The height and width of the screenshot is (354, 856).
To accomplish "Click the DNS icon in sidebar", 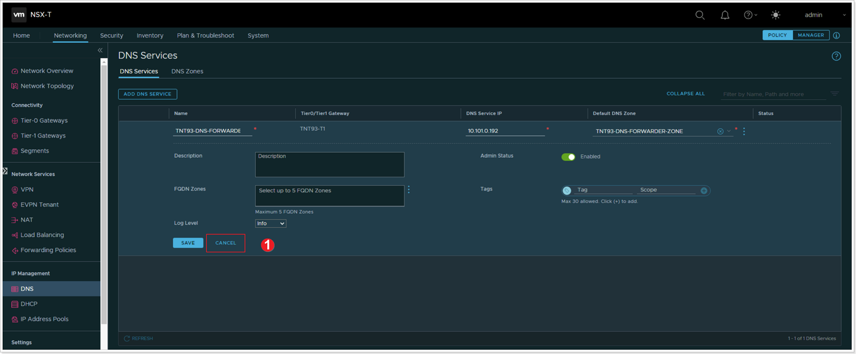I will coord(15,289).
